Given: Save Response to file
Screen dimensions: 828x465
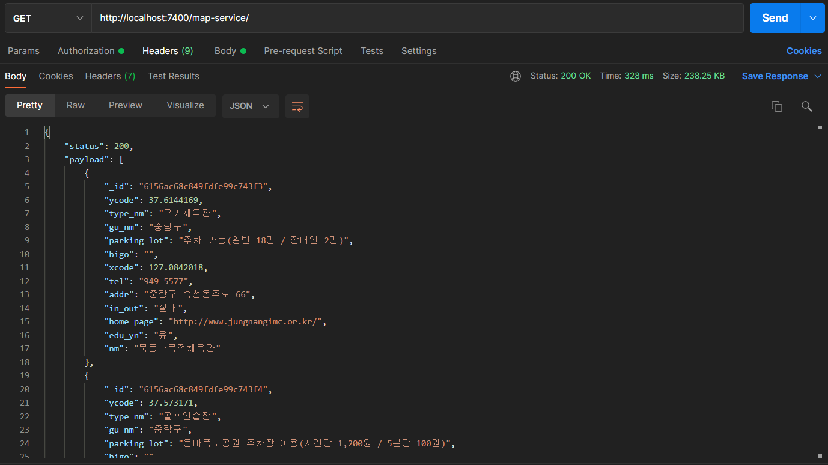Looking at the screenshot, I should 775,76.
